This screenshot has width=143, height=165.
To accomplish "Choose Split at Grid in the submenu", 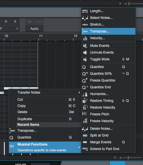I will (x=108, y=135).
